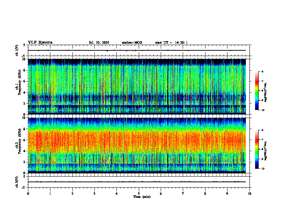Click the "ch.3(V)" waveform axis label

click(x=17, y=182)
